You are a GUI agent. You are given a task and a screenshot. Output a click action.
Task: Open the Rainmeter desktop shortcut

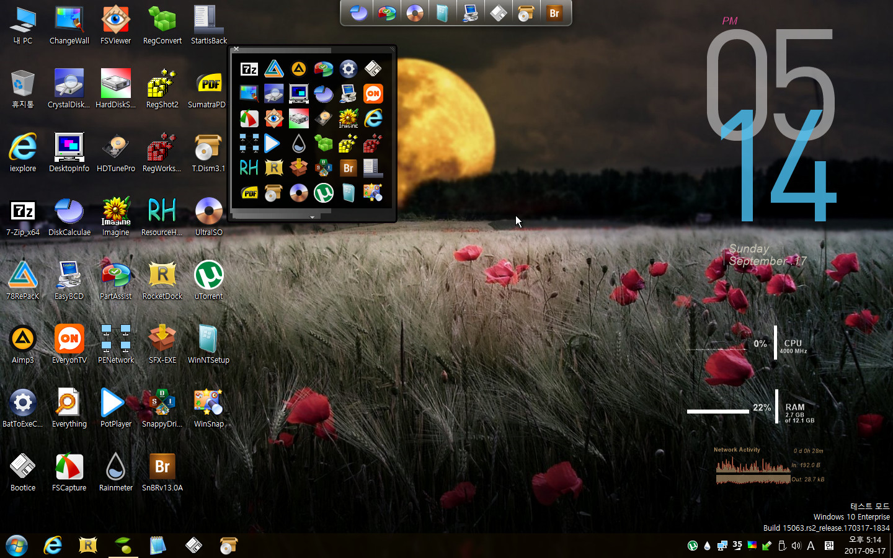coord(116,472)
